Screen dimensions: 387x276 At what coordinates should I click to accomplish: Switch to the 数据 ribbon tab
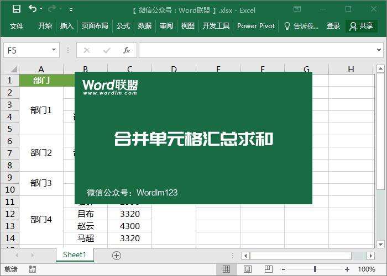pyautogui.click(x=145, y=25)
